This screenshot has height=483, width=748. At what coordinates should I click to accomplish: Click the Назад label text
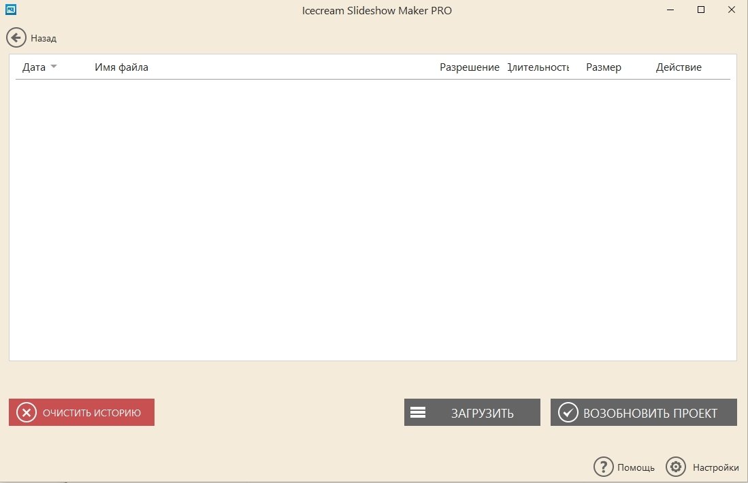coord(44,38)
